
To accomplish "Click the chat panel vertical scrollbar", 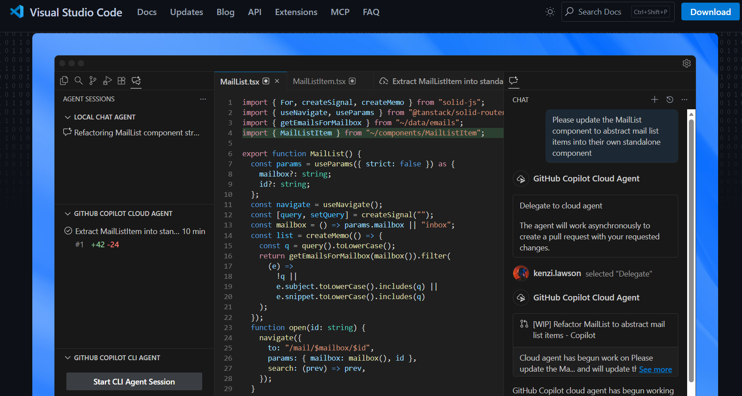I will tap(691, 250).
